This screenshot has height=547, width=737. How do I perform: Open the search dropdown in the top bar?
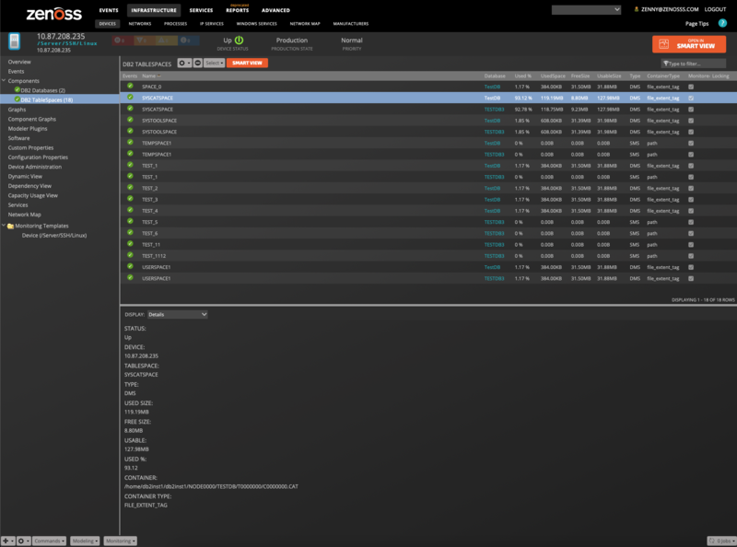[586, 9]
